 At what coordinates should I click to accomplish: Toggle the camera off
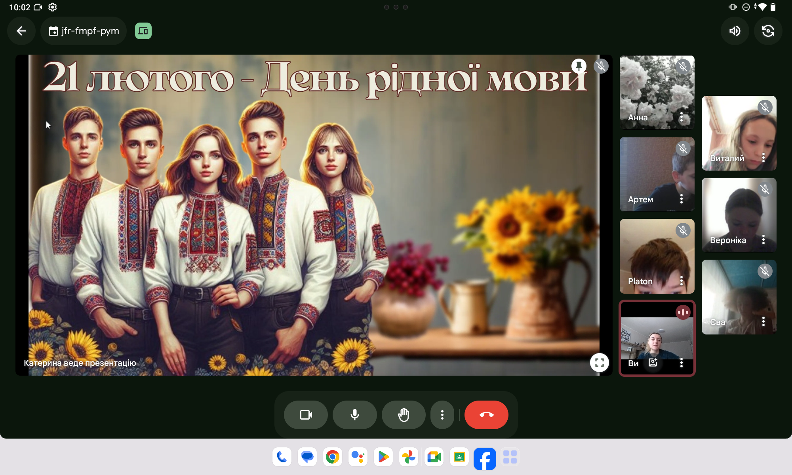306,415
